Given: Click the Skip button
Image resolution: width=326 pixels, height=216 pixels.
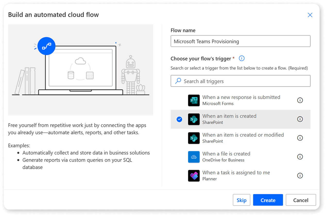Looking at the screenshot, I should pos(242,200).
